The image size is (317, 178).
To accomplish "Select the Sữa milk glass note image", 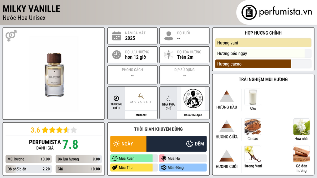I will (253, 97).
